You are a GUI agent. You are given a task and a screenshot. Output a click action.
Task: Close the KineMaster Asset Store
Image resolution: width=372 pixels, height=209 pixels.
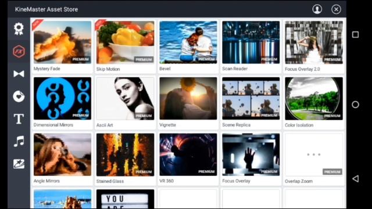click(336, 9)
